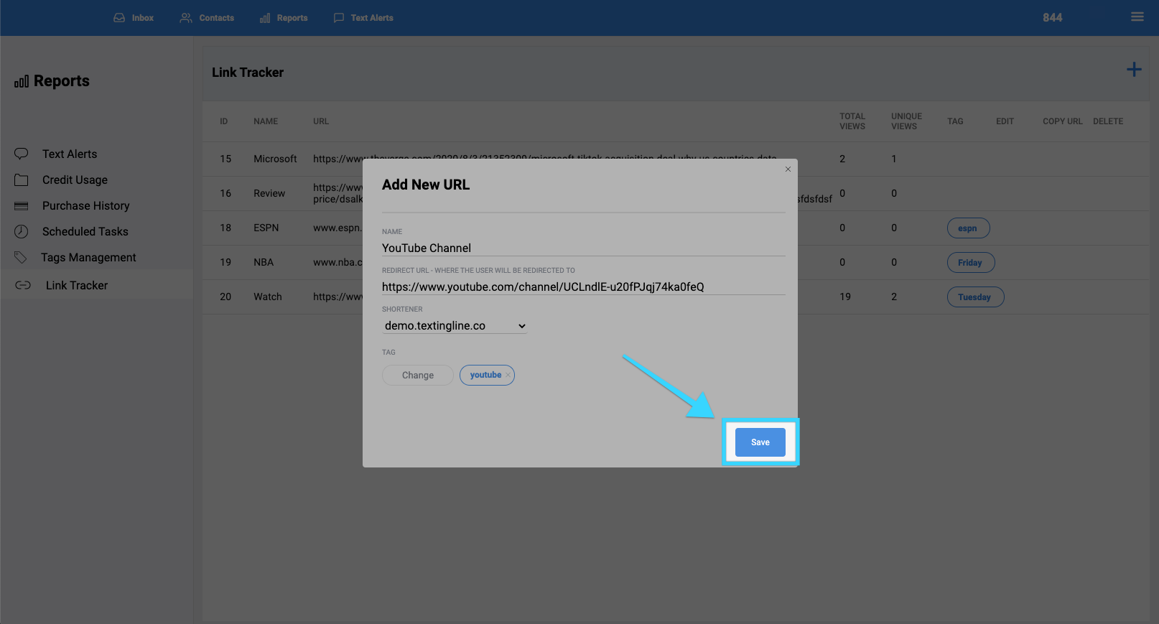Click the Text Alerts chat icon in top bar
This screenshot has width=1159, height=624.
(x=339, y=18)
